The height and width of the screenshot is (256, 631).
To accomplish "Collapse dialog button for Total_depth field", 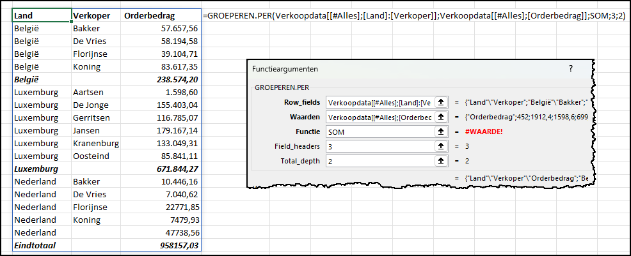I will [441, 161].
